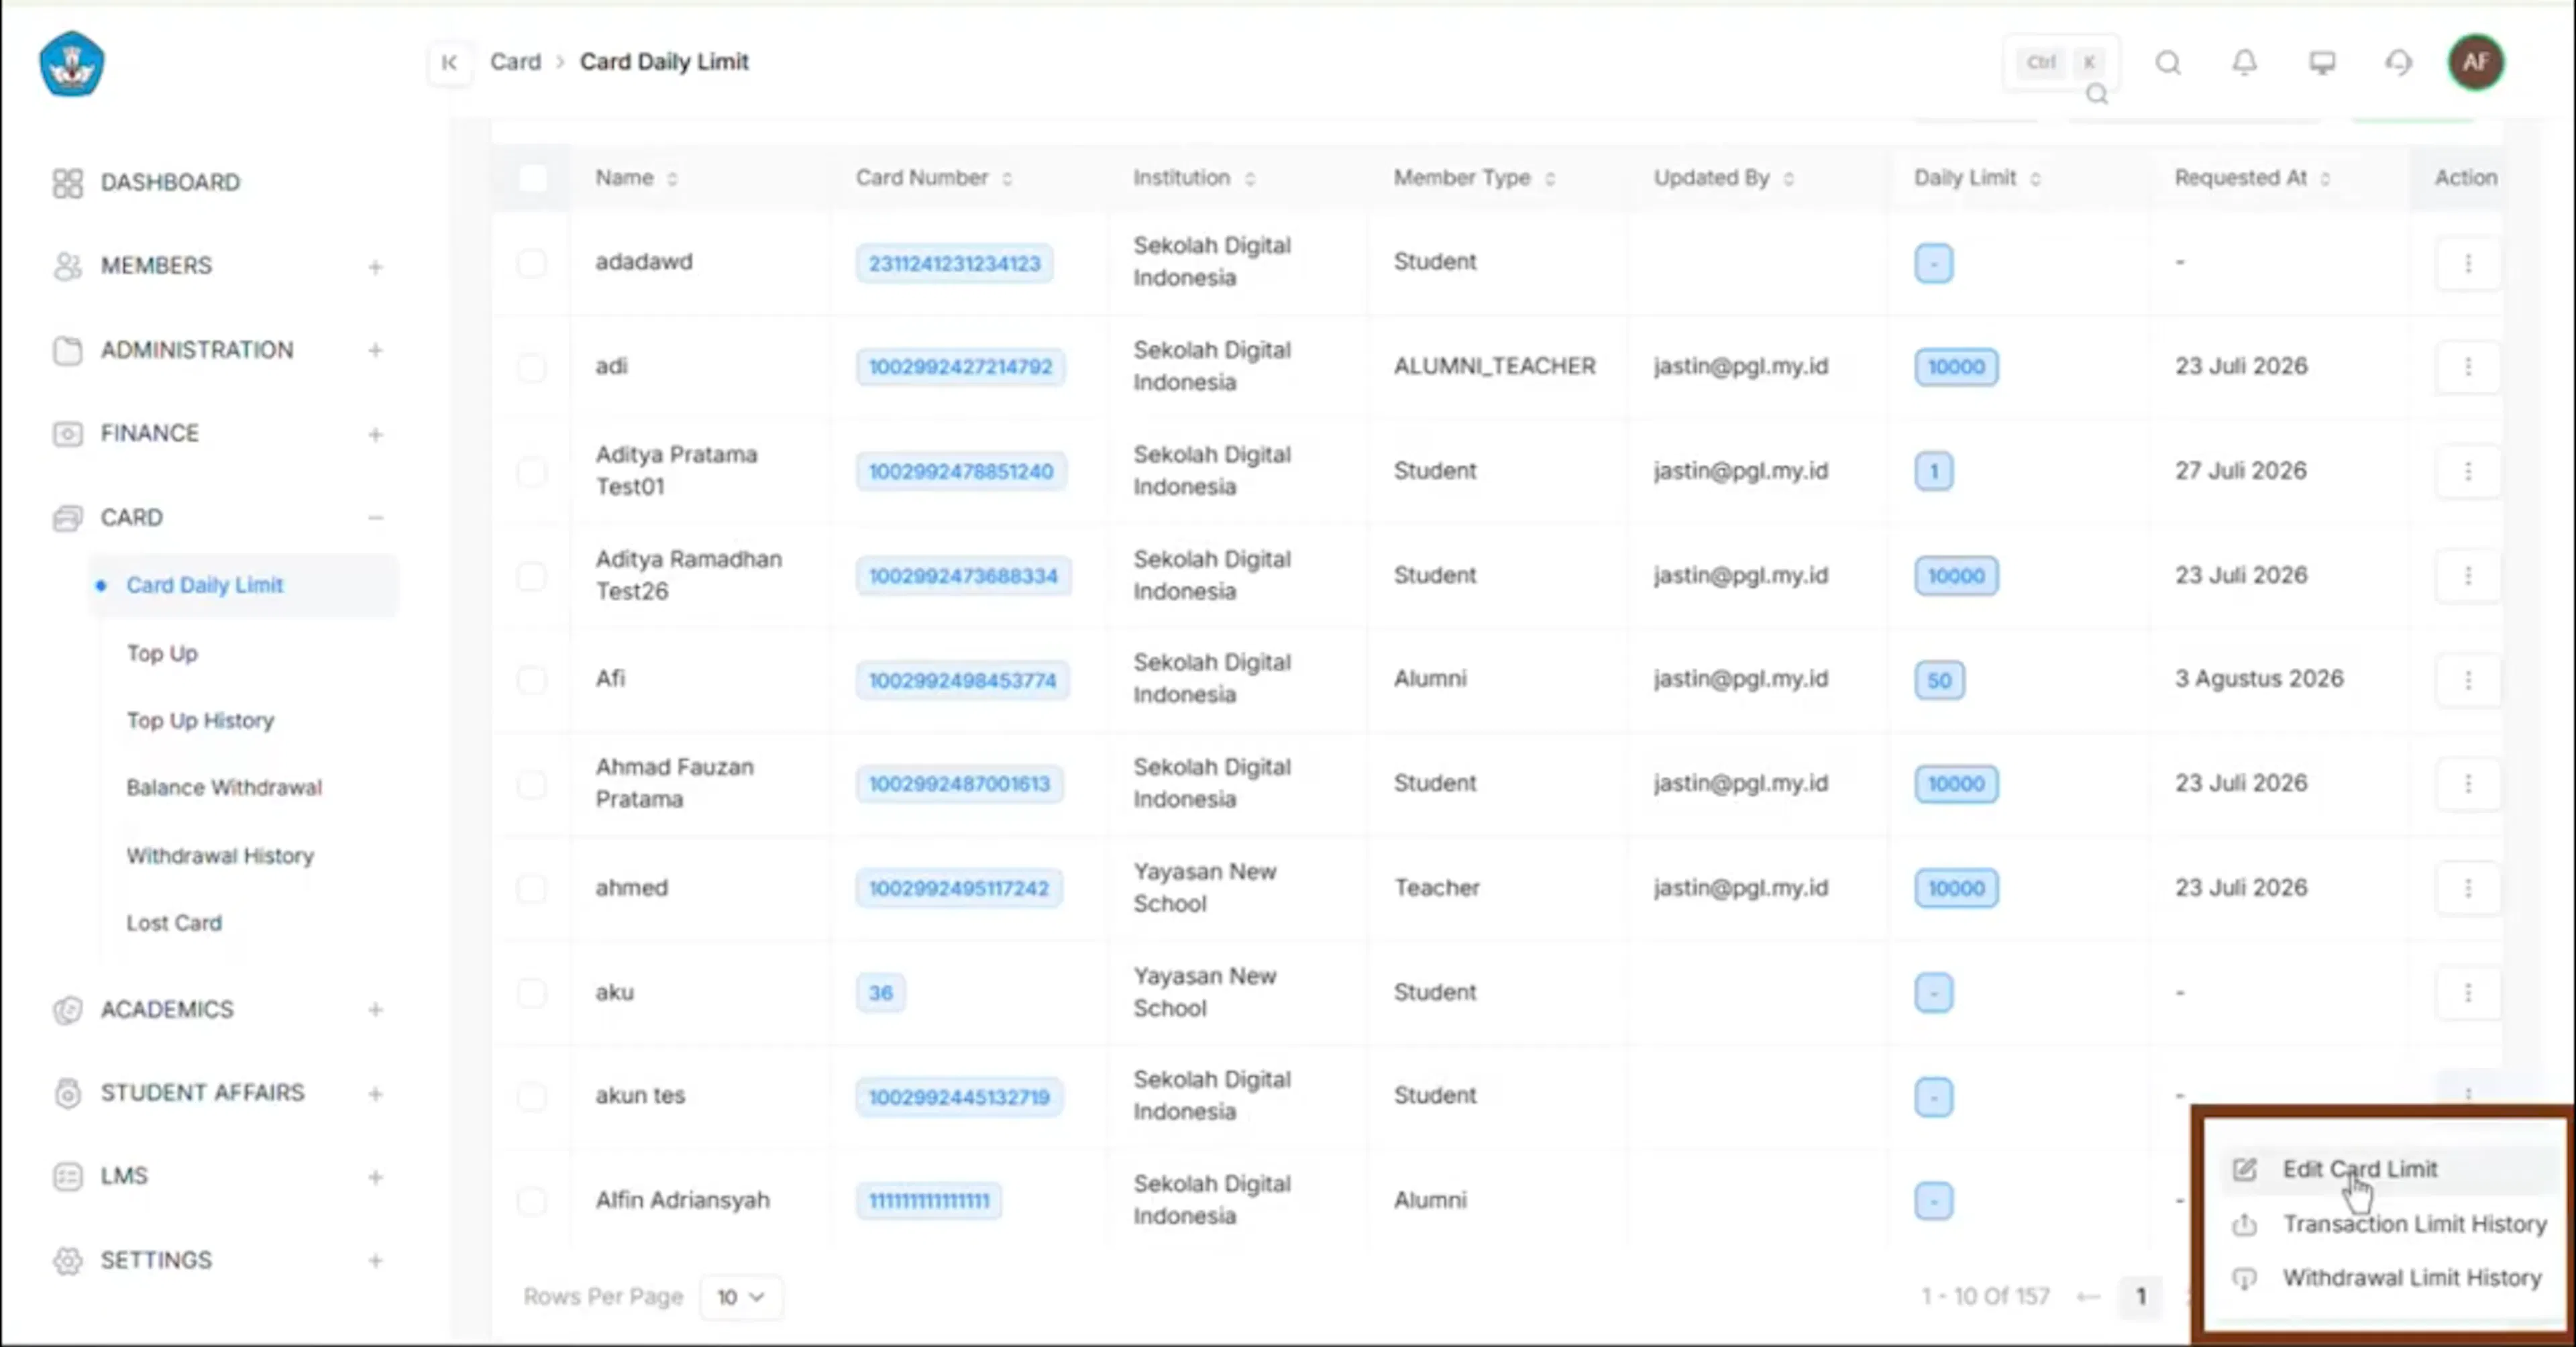Open action menu for ahmed row

2468,888
